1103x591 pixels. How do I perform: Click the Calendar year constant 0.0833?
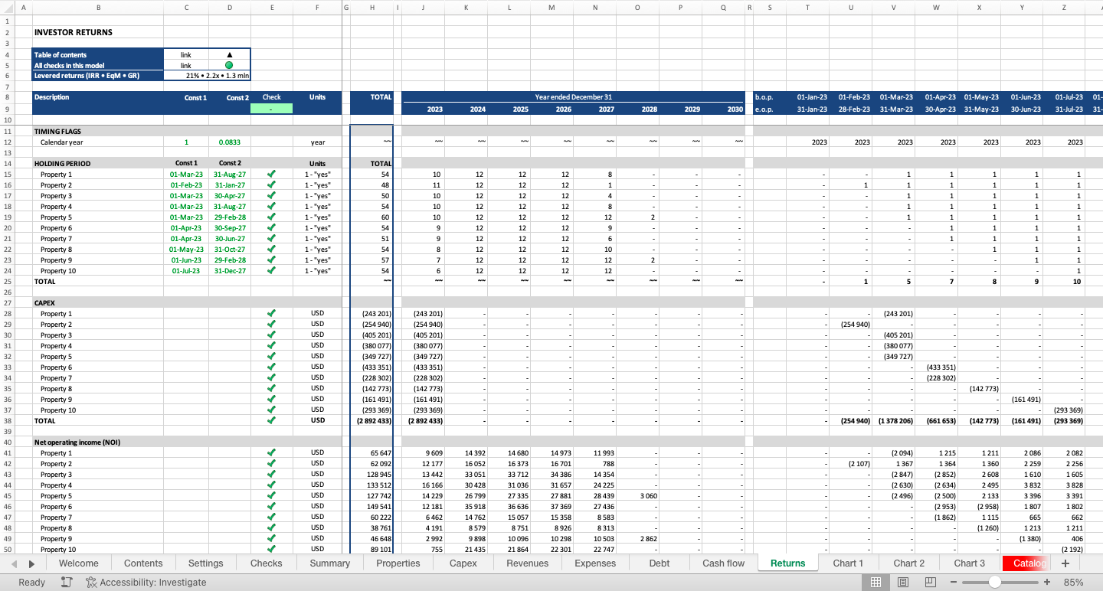(x=230, y=142)
